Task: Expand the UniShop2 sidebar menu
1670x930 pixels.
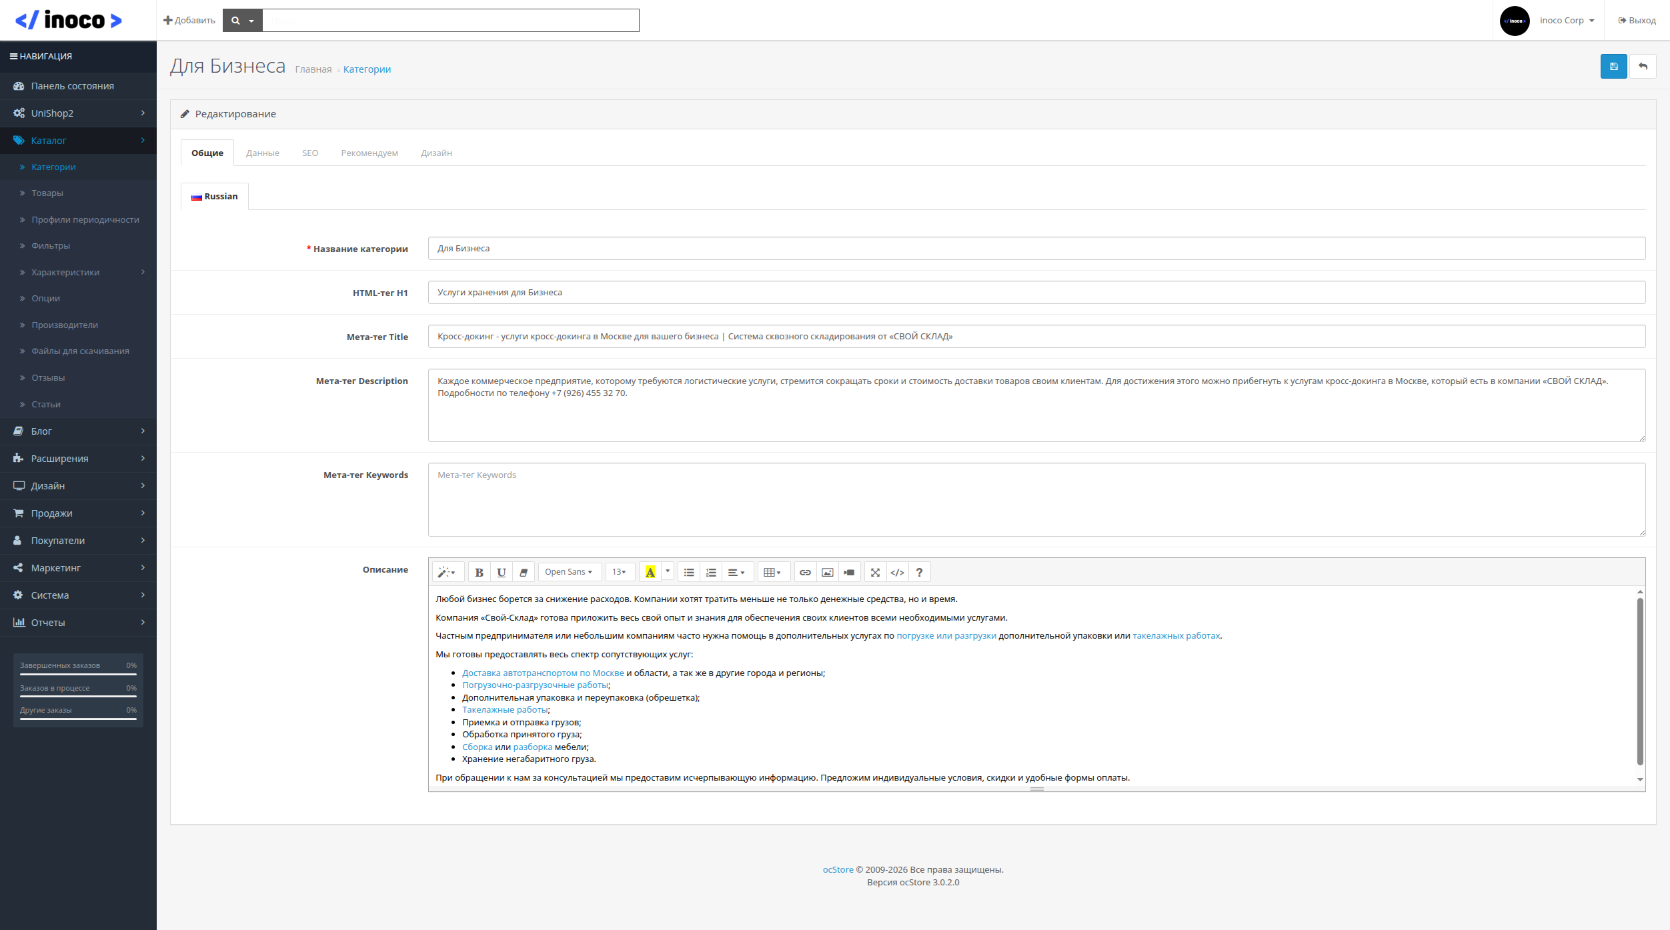Action: click(78, 113)
